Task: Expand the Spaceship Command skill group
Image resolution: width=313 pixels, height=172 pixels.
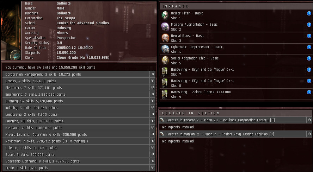Action: coord(153,161)
